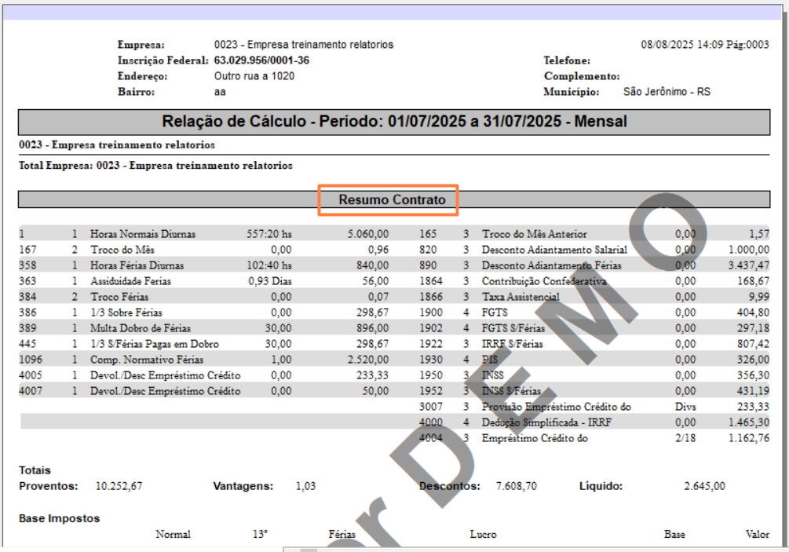The image size is (789, 552).
Task: Click the PIS amount 326,00
Action: [753, 360]
